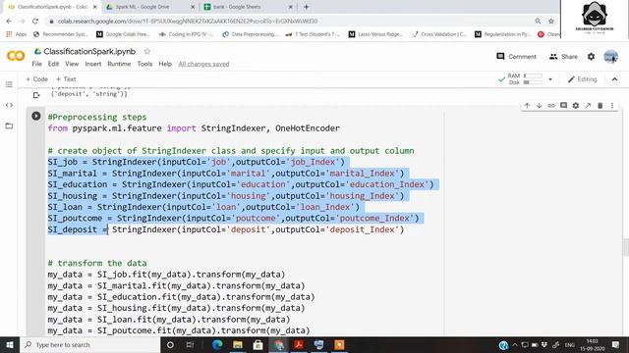Screen dimensions: 629x353
Task: Open Microsoft Edge from the taskbar
Action: point(217,344)
